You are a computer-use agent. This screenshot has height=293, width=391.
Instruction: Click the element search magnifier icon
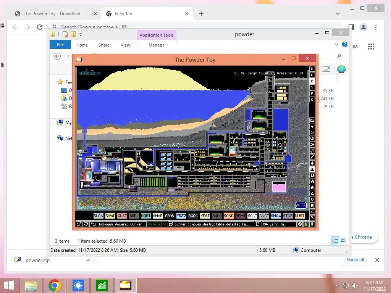(x=312, y=218)
